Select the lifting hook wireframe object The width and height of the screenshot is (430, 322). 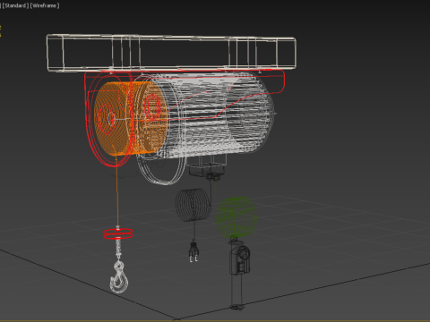tap(119, 277)
